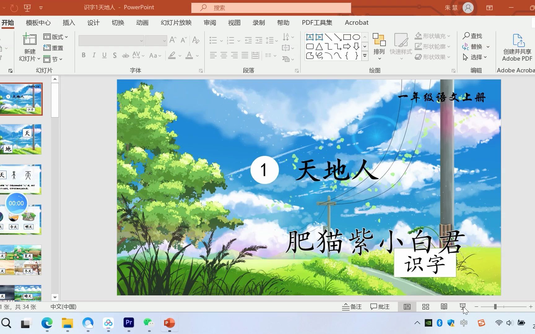Toggle bold formatting
535x334 pixels.
84,55
